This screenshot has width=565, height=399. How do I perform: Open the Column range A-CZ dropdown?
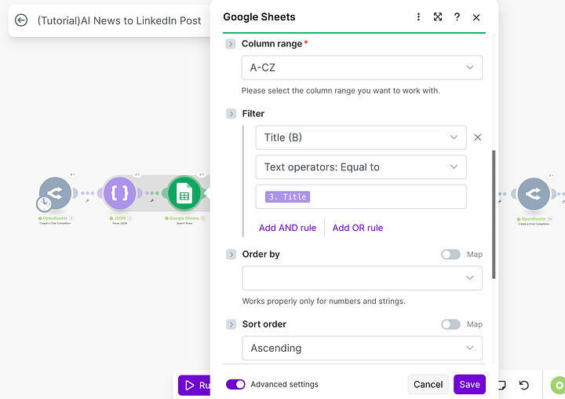362,68
